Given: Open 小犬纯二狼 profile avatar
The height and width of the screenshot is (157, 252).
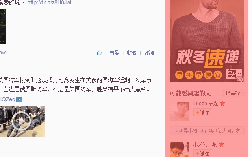Looking at the screenshot, I should [x=180, y=150].
